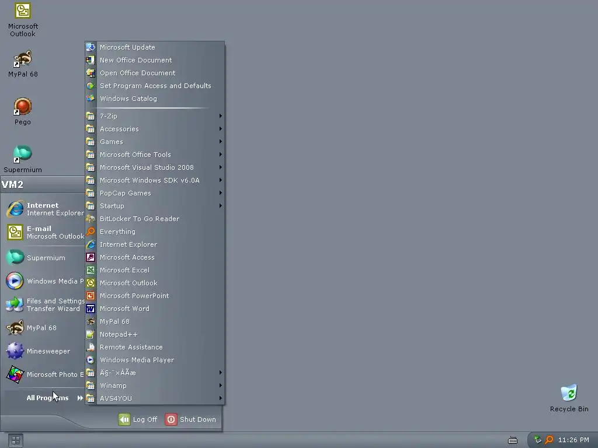
Task: Click the Remote Assistance icon
Action: tap(91, 347)
